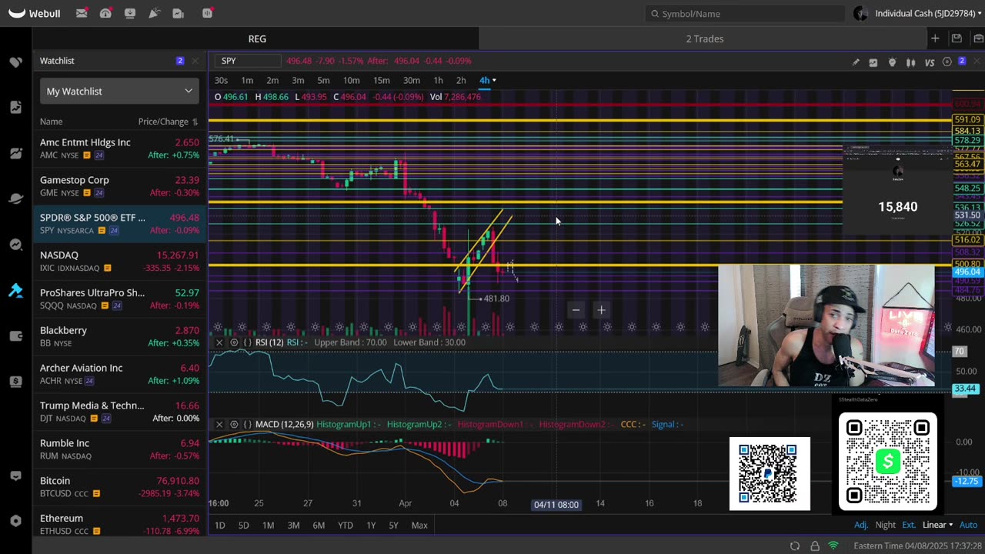Remove the MACD indicator with X
This screenshot has width=985, height=554.
[x=219, y=424]
